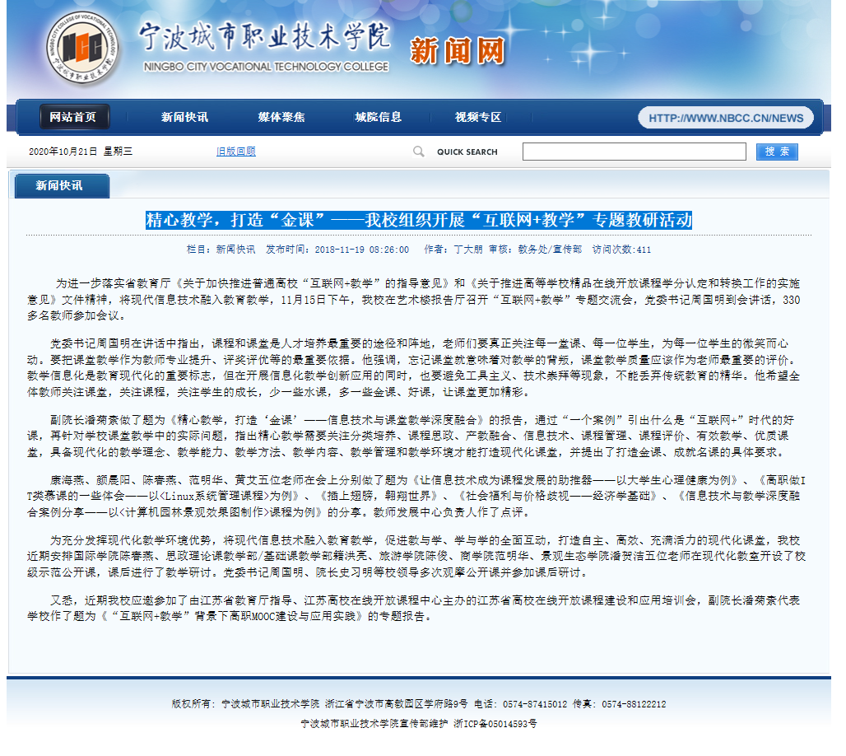This screenshot has height=756, width=846.
Task: Click the 搜索 search button
Action: coord(777,152)
